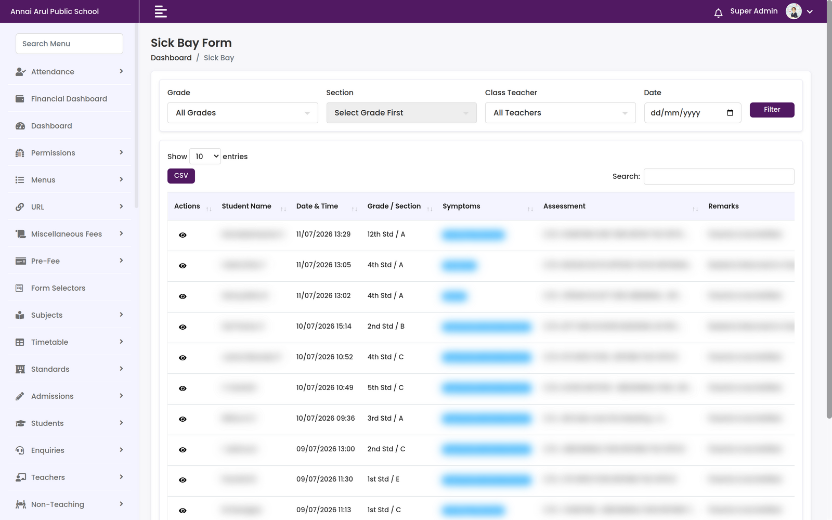Viewport: 832px width, 520px height.
Task: Sort by Date & Time column
Action: point(326,206)
